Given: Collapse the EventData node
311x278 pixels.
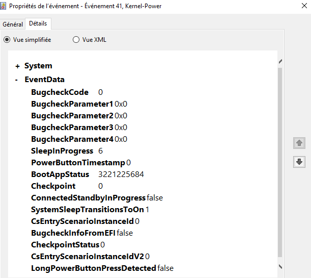Looking at the screenshot, I should tap(16, 80).
